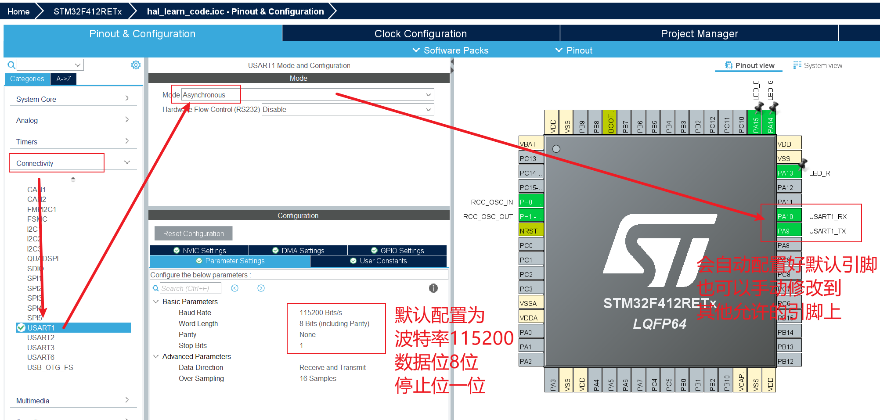880x420 pixels.
Task: Switch to System view
Action: point(818,65)
